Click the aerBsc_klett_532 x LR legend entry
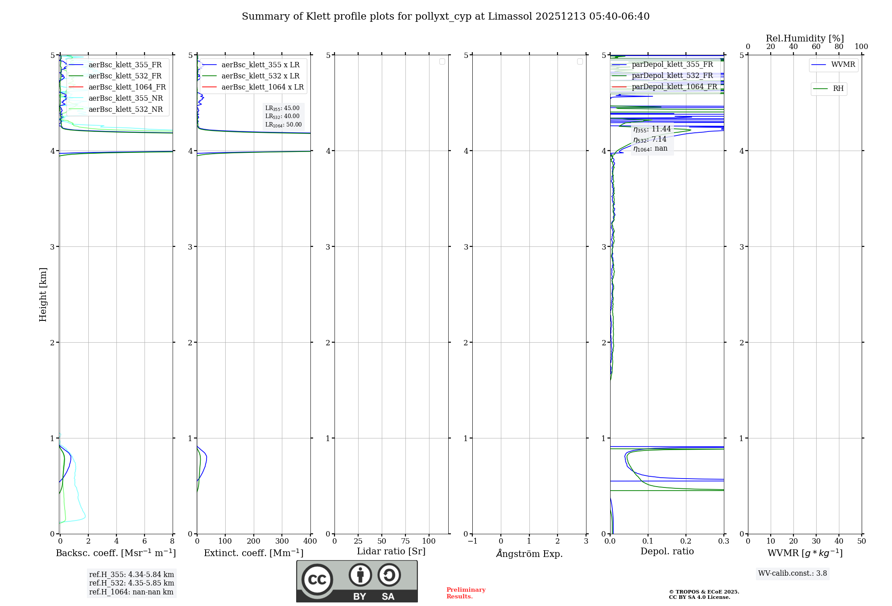 [x=260, y=76]
